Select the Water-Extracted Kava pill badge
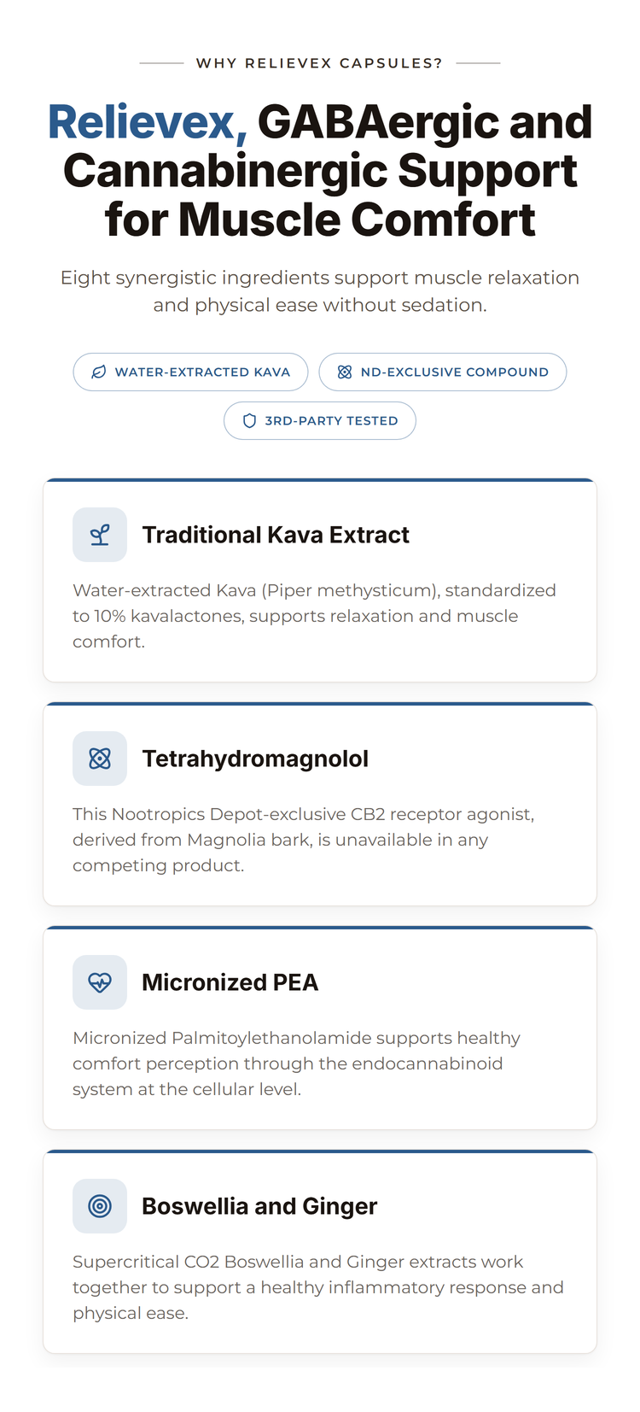The image size is (640, 1412). point(190,372)
